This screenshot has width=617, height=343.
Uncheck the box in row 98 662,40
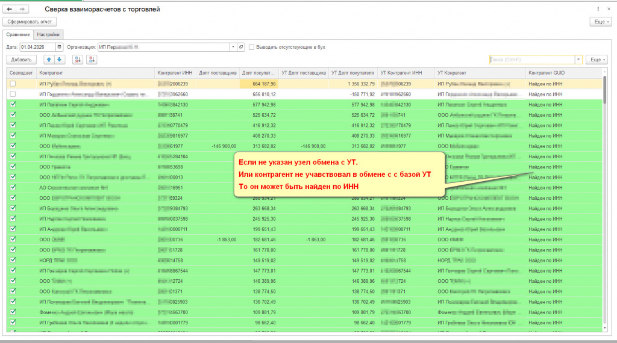13,322
